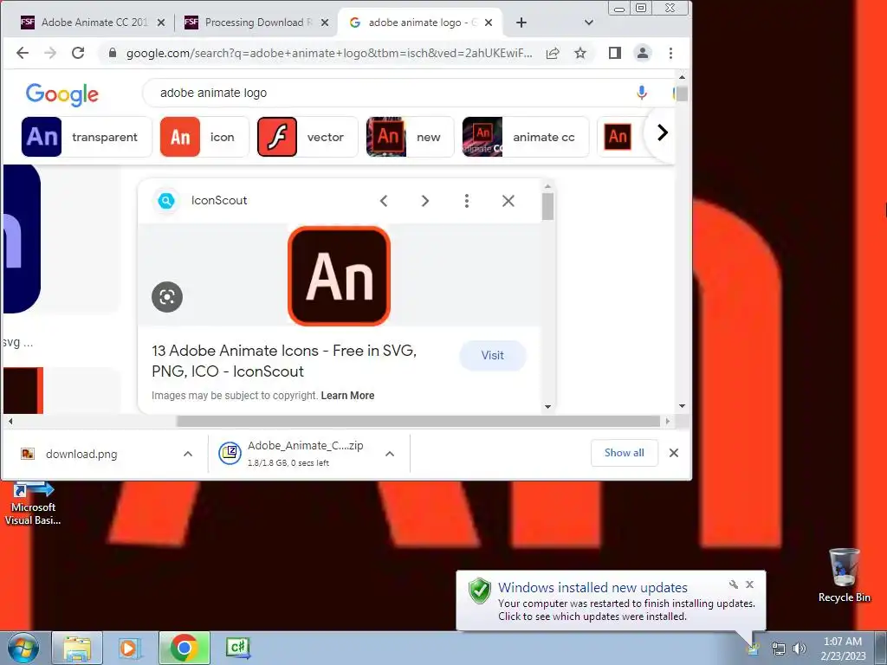This screenshot has width=887, height=665.
Task: Click the browser forward arrow
Action: (50, 53)
